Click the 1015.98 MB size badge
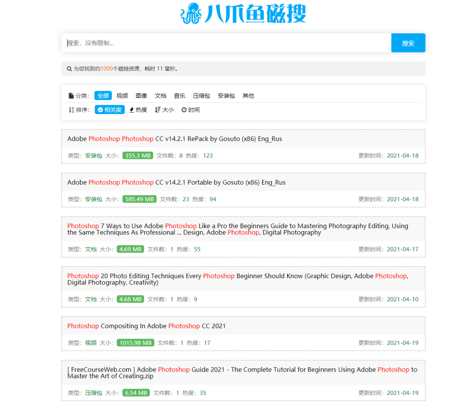This screenshot has width=474, height=404. tap(136, 343)
